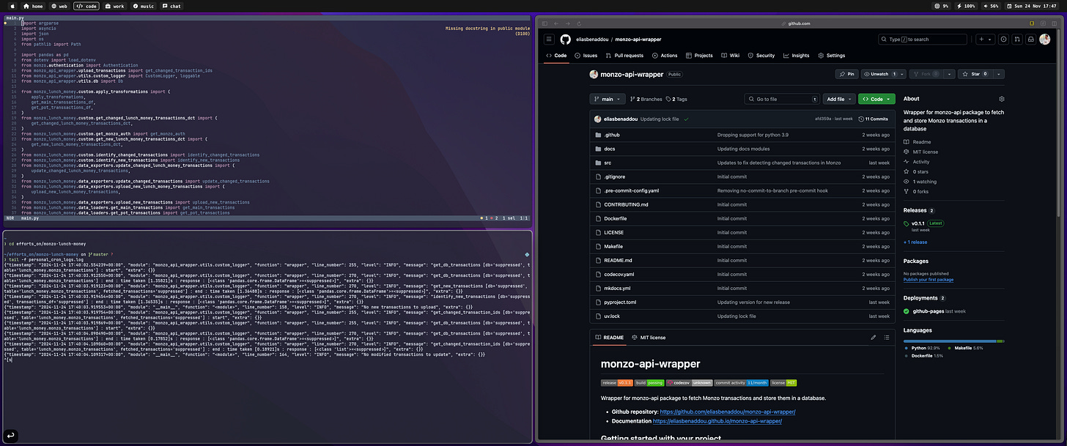Click the bottom-left terminal return arrow icon

point(10,435)
